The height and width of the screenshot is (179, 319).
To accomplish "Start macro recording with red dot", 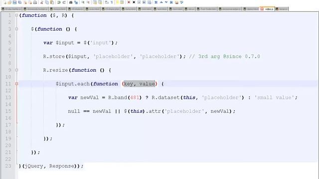I will point(129,2).
